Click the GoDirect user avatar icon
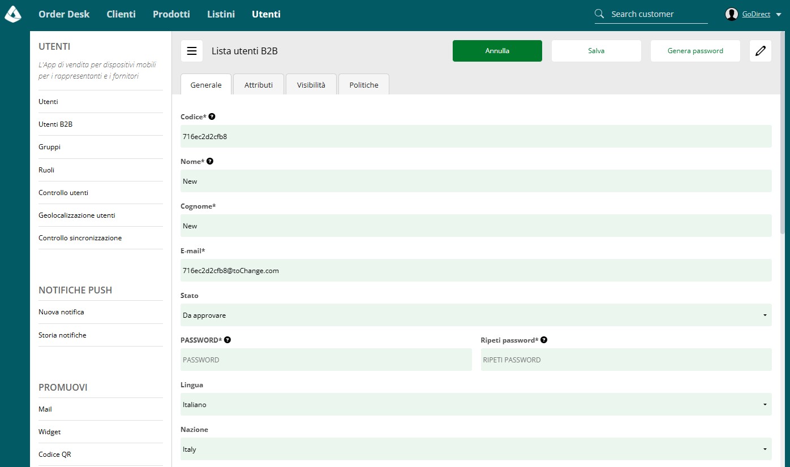 [x=732, y=14]
